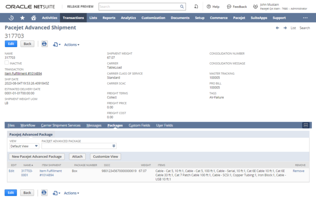Open the Activities menu
Image resolution: width=316 pixels, height=204 pixels.
click(x=50, y=18)
